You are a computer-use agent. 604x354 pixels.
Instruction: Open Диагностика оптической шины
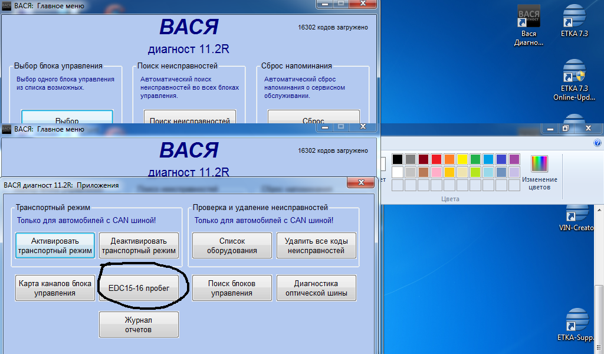(x=316, y=288)
